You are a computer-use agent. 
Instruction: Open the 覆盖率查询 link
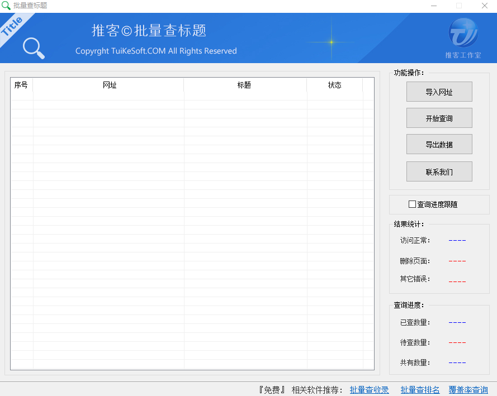click(467, 389)
